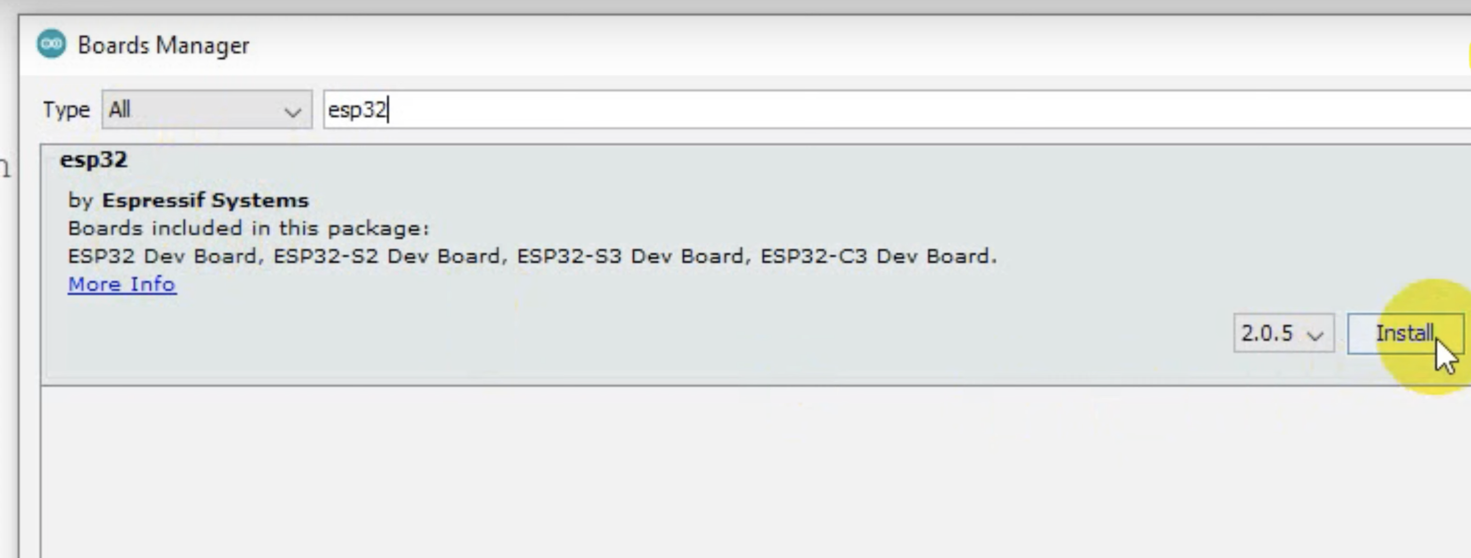Screen dimensions: 1471x558
Task: Click the Boards Manager window title
Action: [x=163, y=45]
